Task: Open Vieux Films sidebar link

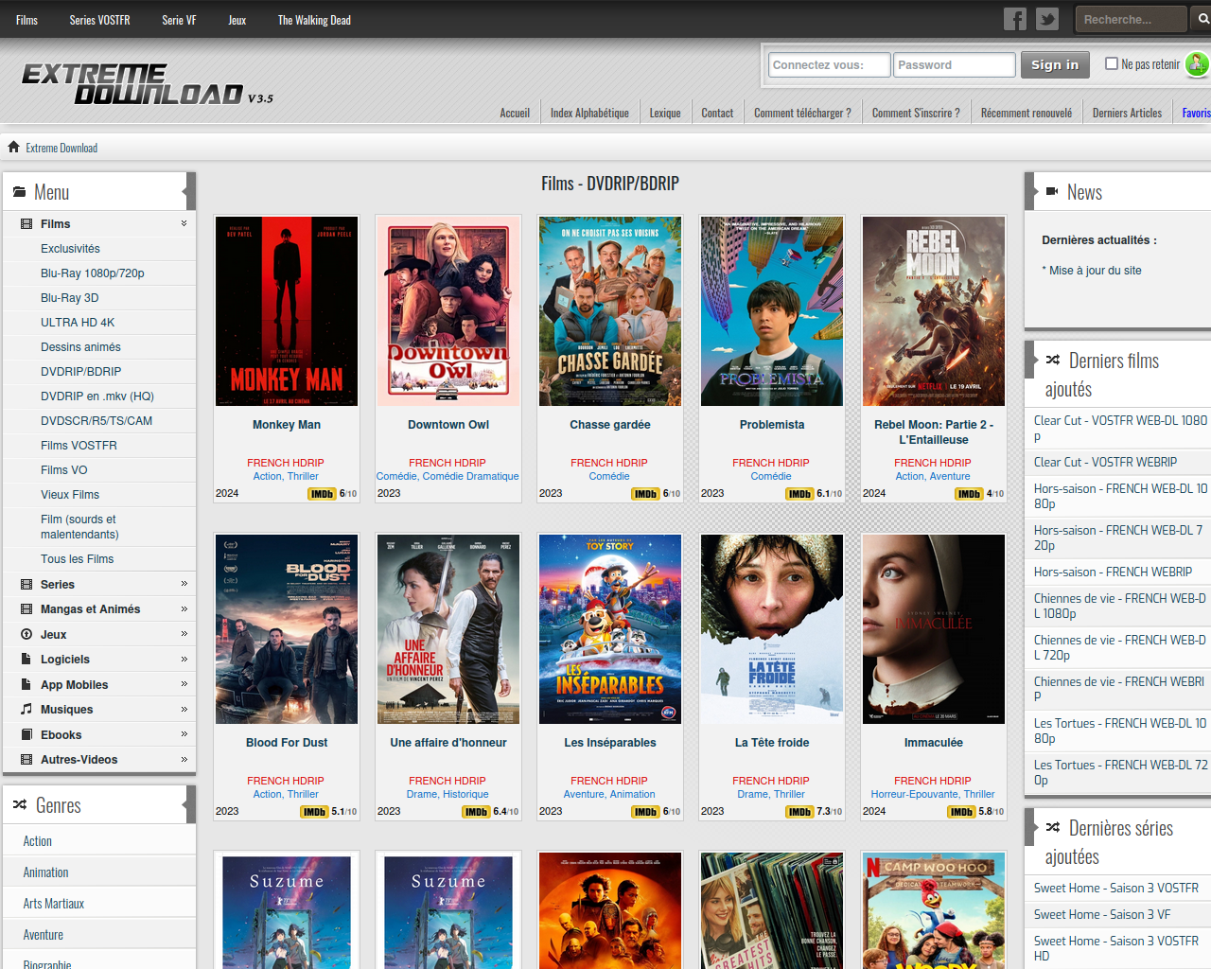Action: (70, 495)
